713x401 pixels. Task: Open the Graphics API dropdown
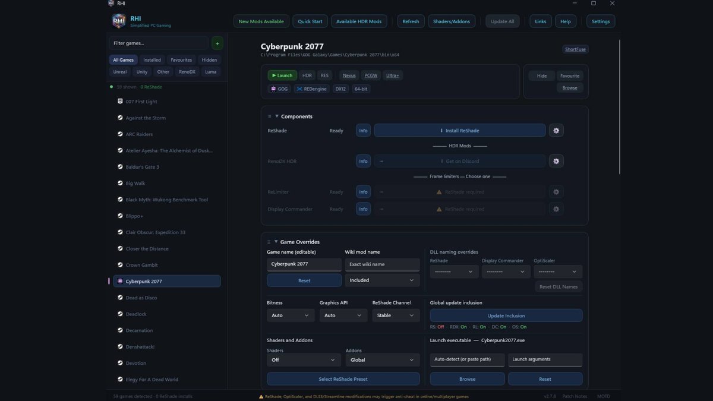click(x=343, y=315)
